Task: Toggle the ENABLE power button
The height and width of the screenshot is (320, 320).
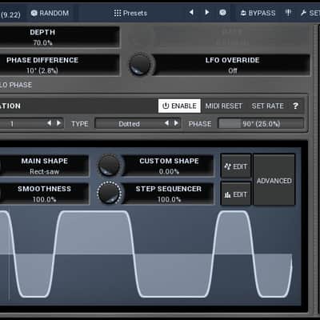Action: coord(179,106)
